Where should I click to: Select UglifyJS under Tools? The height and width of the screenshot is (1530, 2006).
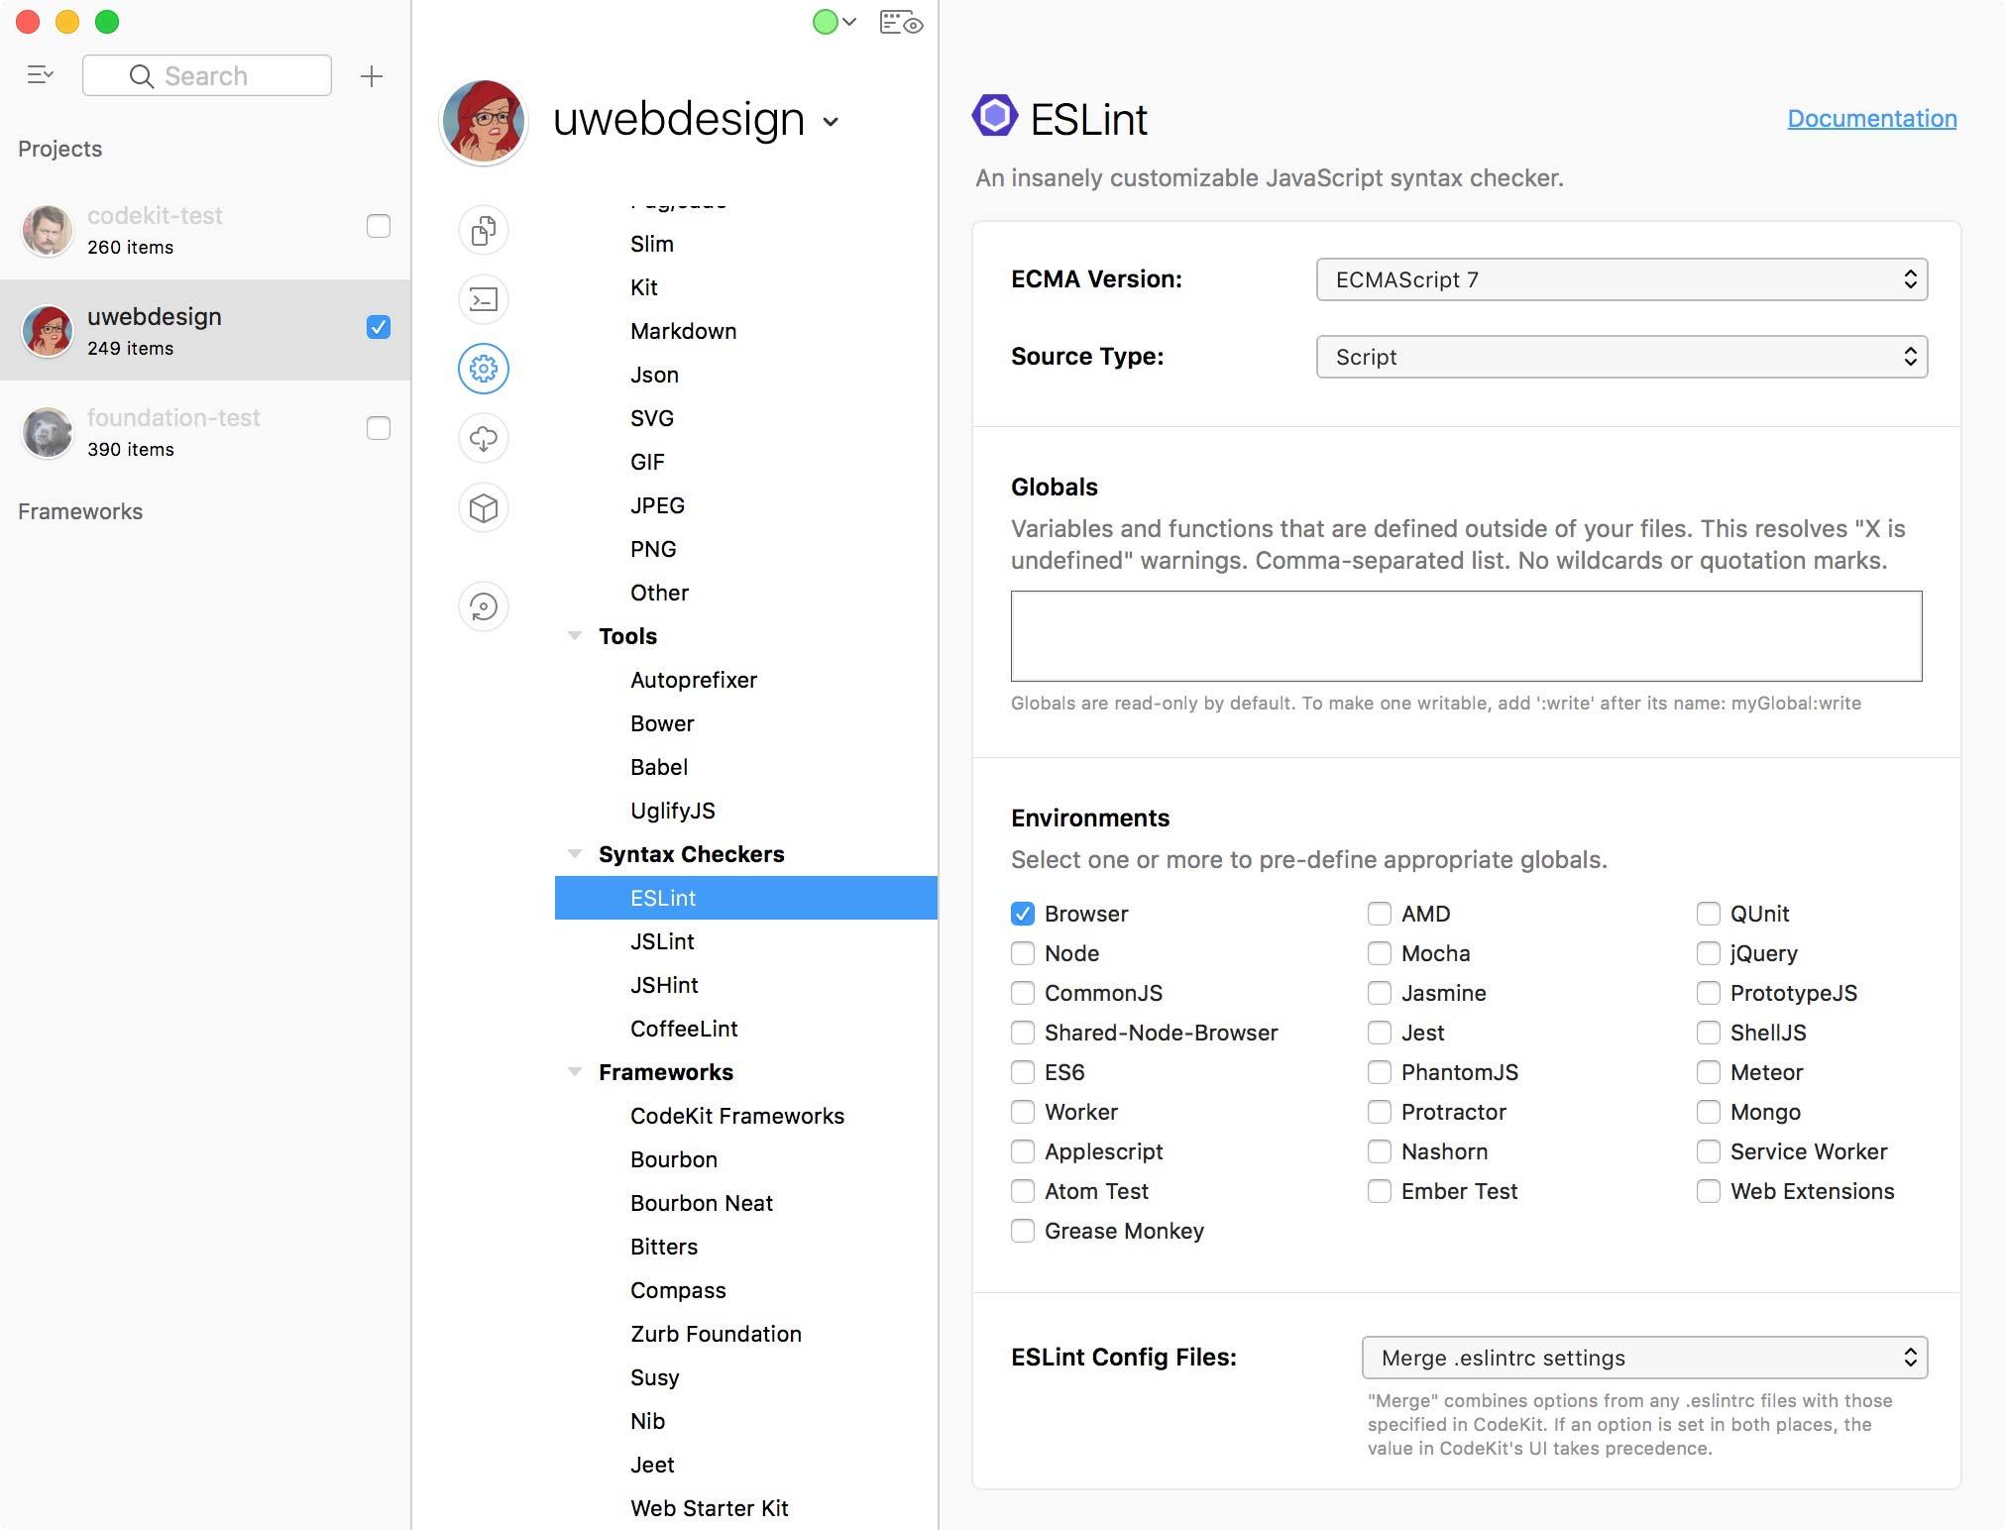(673, 811)
